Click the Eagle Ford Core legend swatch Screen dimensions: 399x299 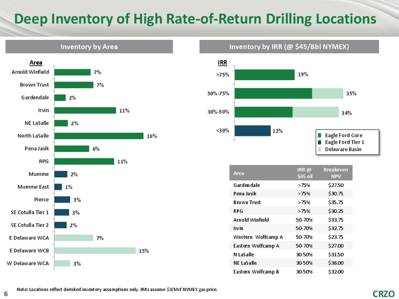(320, 135)
